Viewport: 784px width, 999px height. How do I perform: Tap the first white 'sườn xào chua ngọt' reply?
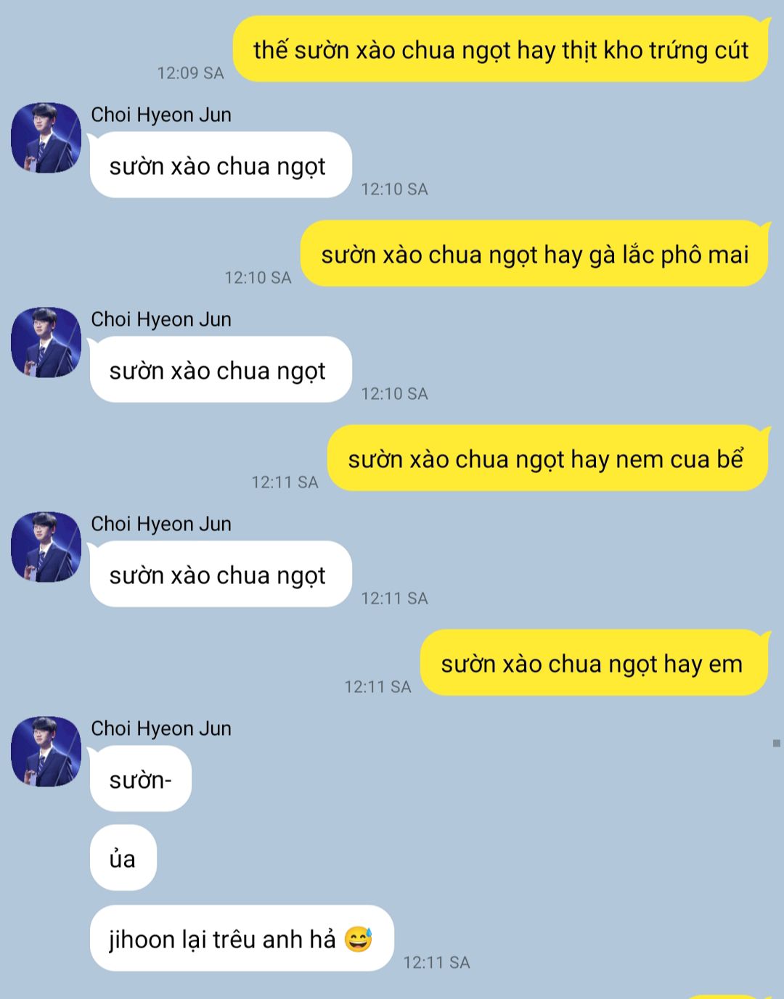coord(221,165)
